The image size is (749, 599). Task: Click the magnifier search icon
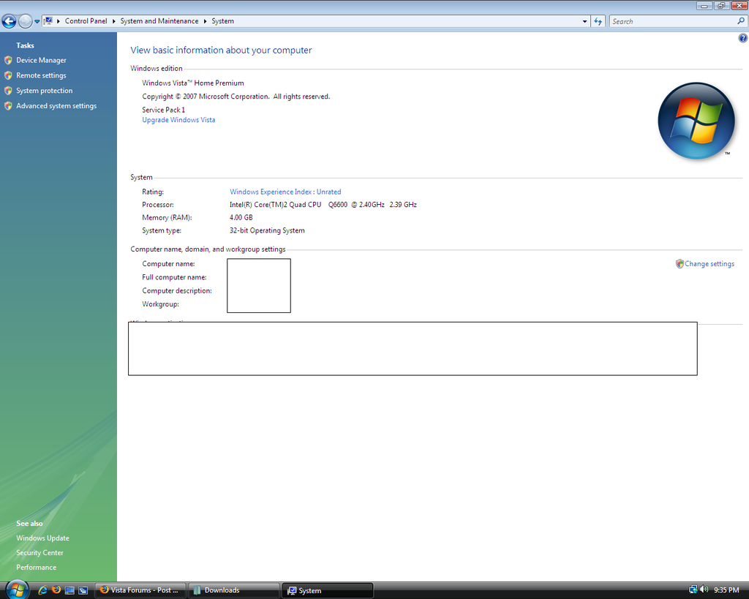[x=741, y=21]
